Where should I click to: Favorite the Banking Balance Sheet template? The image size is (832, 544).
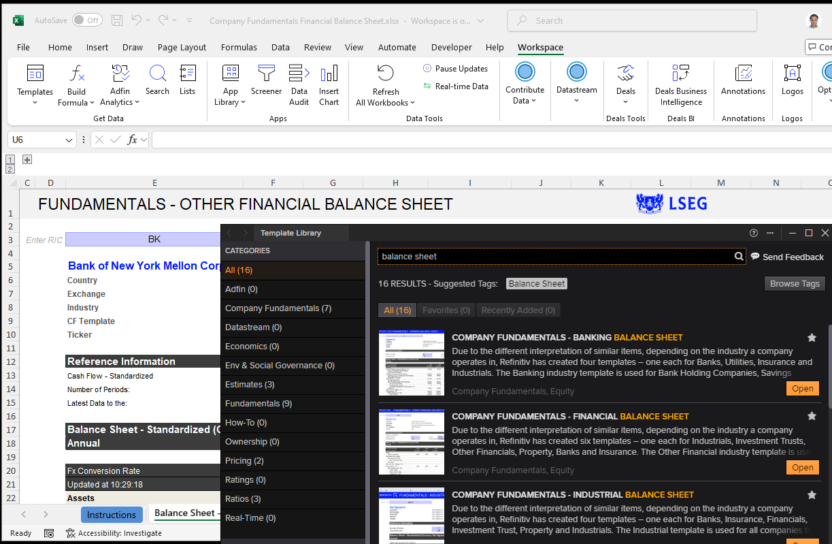click(x=812, y=337)
